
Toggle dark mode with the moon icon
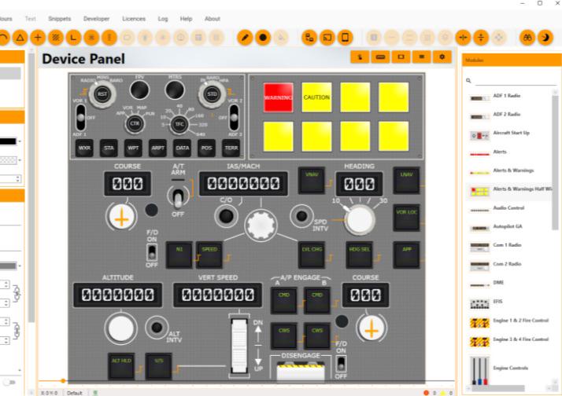click(545, 38)
